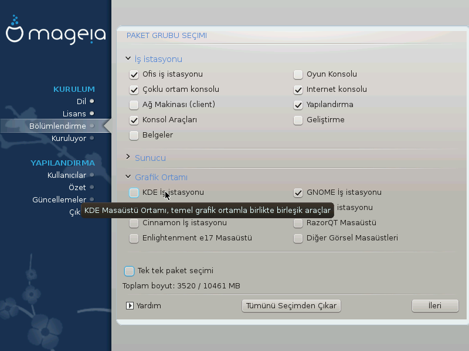Expand the Yardım help section

click(130, 305)
